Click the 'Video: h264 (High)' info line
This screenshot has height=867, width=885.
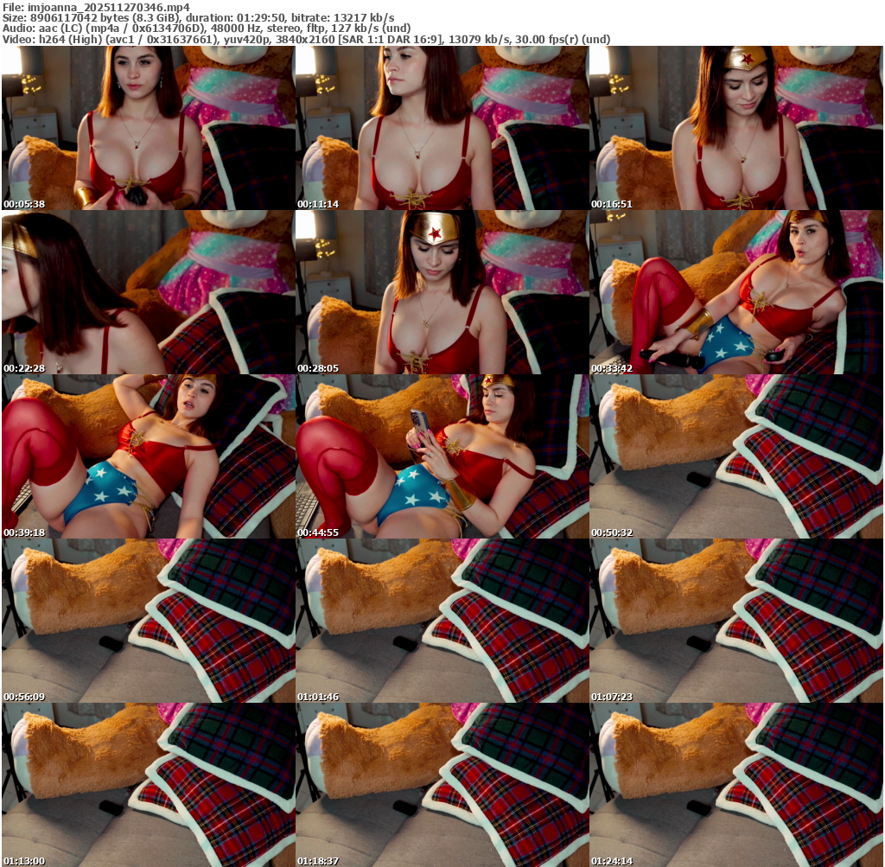pyautogui.click(x=307, y=40)
